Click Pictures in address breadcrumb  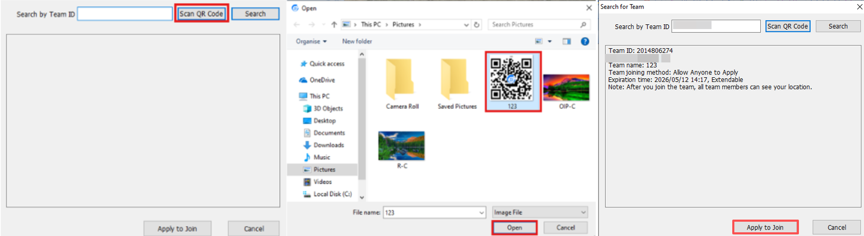(403, 24)
